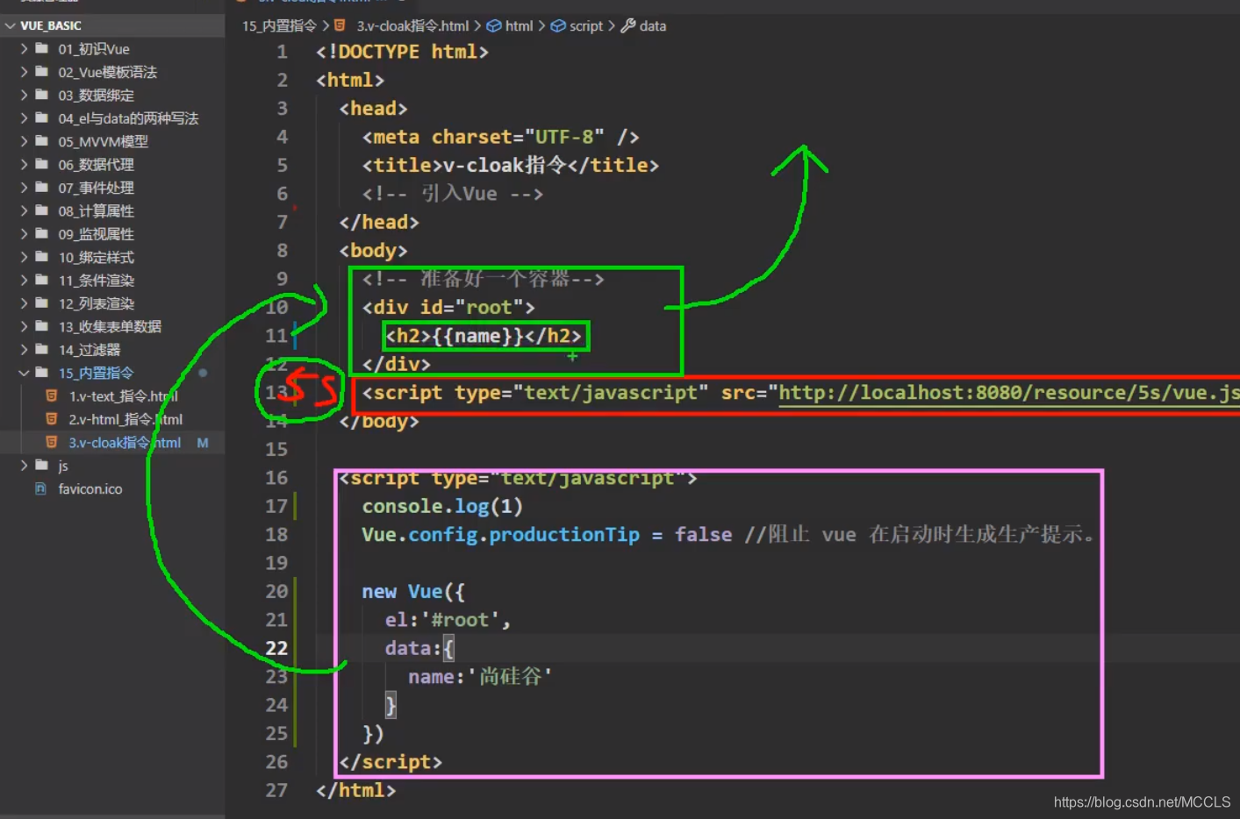Click the HTML icon of 2.v-html_指令.html
This screenshot has width=1240, height=819.
tap(52, 419)
